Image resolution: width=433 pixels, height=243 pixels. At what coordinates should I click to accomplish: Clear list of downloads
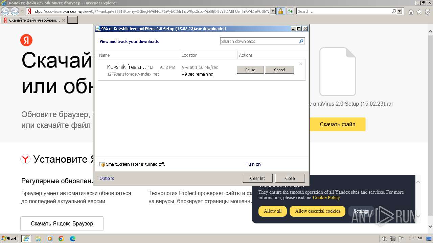click(257, 178)
